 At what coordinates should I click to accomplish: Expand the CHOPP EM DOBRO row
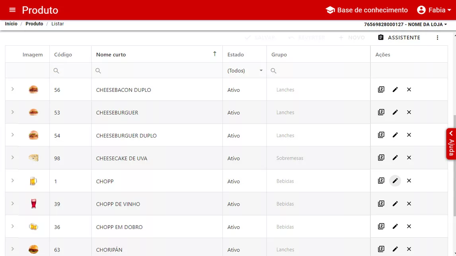tap(12, 226)
